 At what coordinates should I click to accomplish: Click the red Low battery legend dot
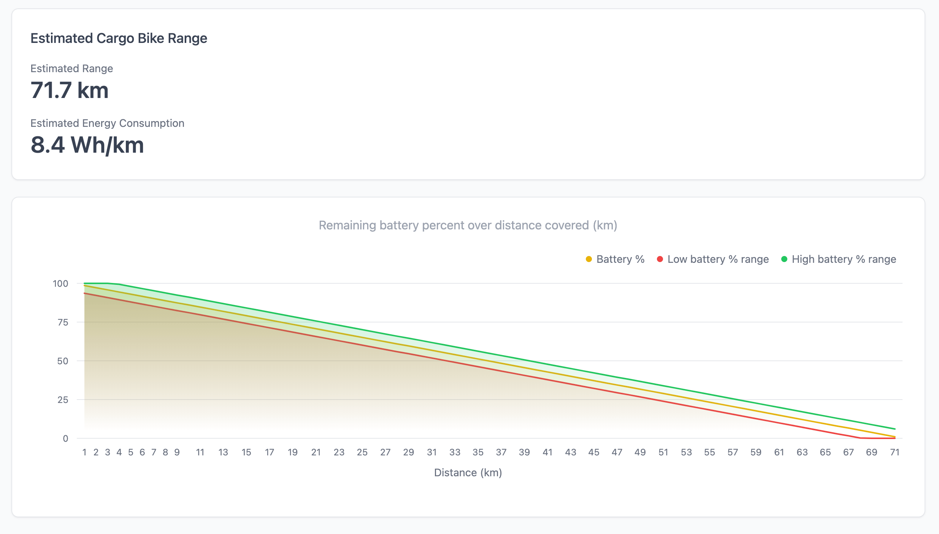pyautogui.click(x=660, y=259)
